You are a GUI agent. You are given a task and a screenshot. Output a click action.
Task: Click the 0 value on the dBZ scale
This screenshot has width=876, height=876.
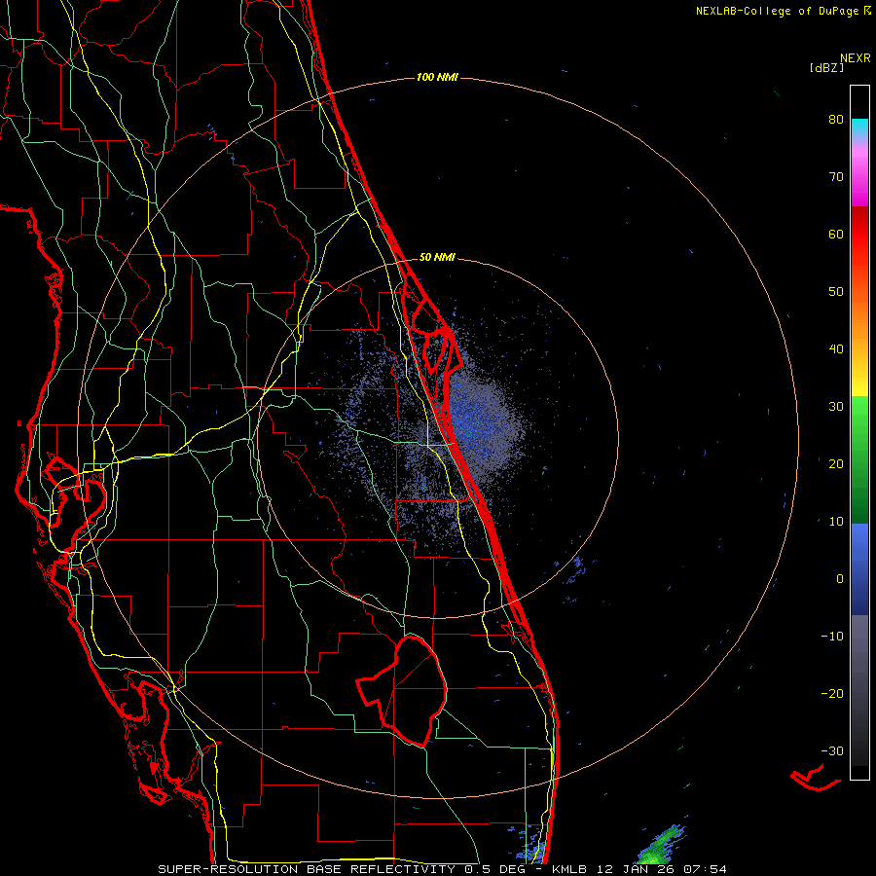[x=840, y=579]
